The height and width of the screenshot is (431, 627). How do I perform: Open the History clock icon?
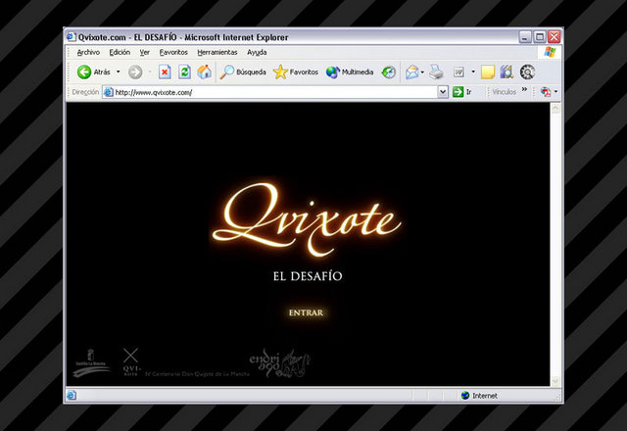388,72
